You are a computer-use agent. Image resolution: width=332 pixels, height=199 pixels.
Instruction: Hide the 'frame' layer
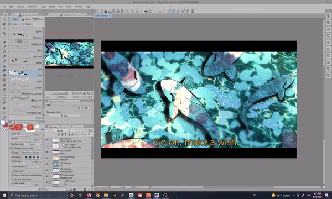click(47, 152)
